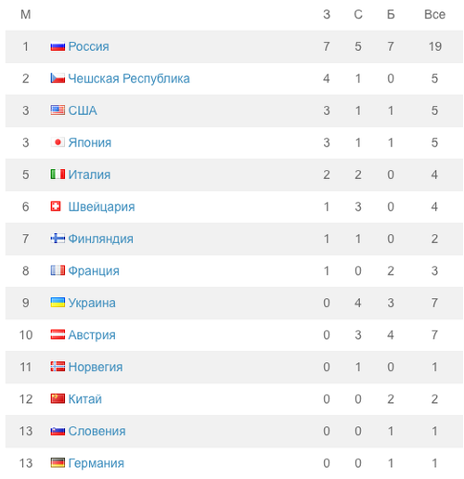Screen dimensions: 464x479
Task: Click the Switzerland flag icon
Action: coord(56,206)
